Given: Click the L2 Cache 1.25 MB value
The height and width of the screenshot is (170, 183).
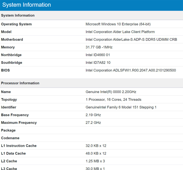Looking at the screenshot, I should tap(95, 161).
